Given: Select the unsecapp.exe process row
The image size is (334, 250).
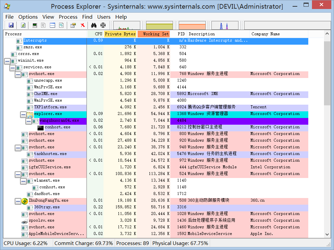Looking at the screenshot, I should (x=156, y=80).
